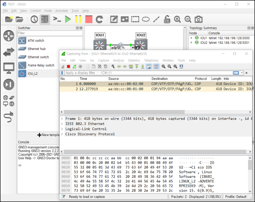Float the Switches dock panel

click(77, 28)
